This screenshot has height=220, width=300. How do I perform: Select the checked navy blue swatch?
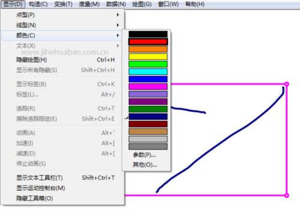[x=148, y=116]
